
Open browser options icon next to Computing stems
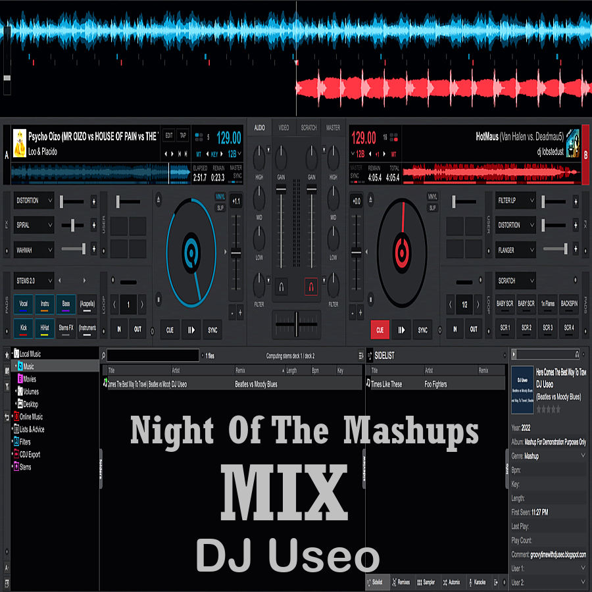coord(360,356)
